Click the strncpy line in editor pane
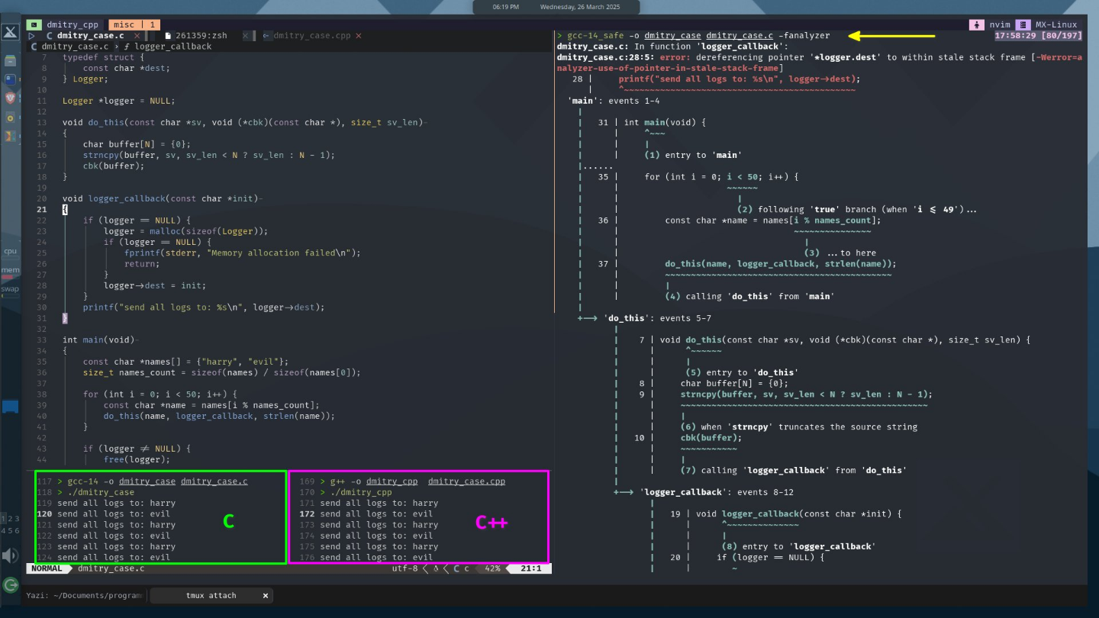The width and height of the screenshot is (1099, 618). [209, 155]
